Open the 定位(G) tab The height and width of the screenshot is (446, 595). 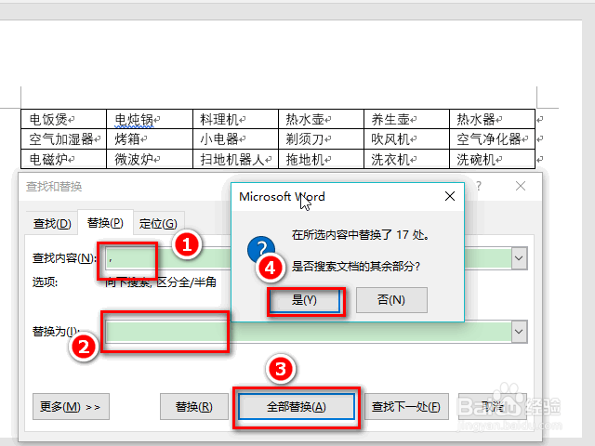(x=158, y=224)
